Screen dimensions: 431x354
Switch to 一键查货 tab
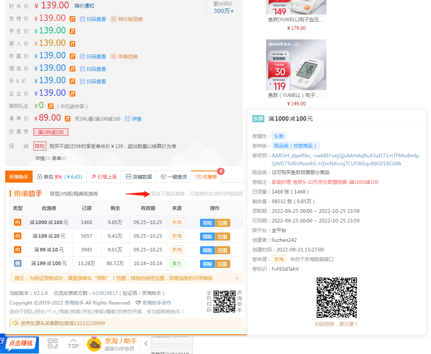click(174, 177)
